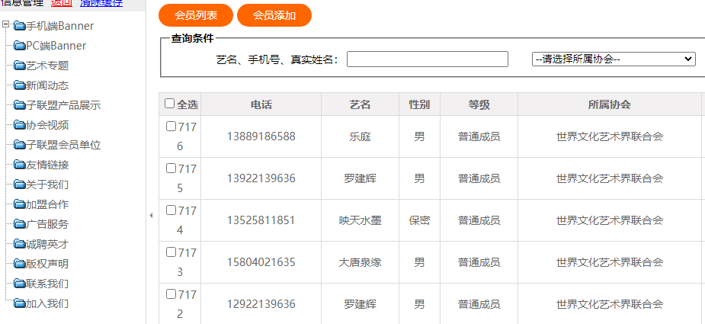This screenshot has height=324, width=705.
Task: Collapse the root tree node toggle
Action: click(x=5, y=24)
